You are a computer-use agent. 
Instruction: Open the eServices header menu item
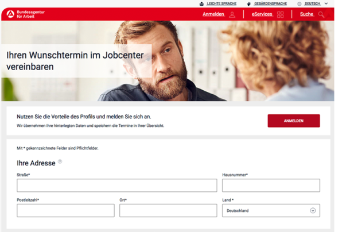(x=262, y=14)
